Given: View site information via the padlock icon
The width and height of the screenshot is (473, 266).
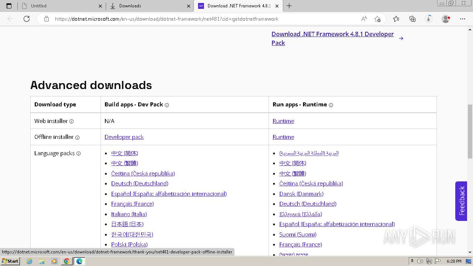Looking at the screenshot, I should (47, 19).
